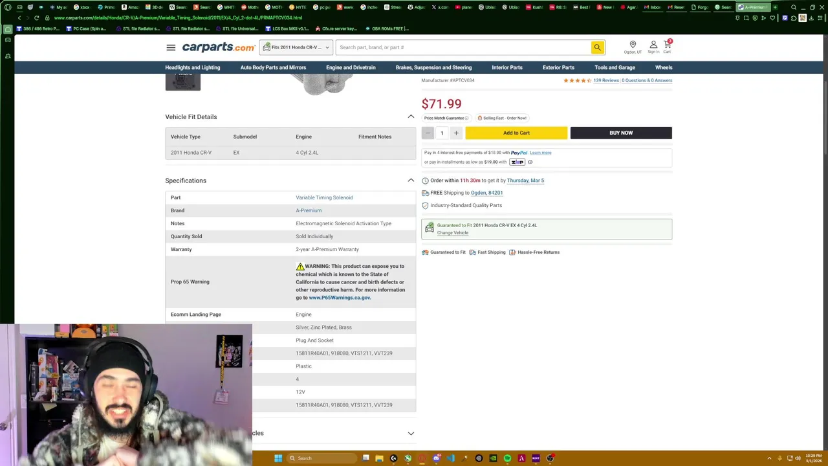Image resolution: width=828 pixels, height=466 pixels.
Task: Open Engine and Drivetrain menu
Action: (351, 67)
